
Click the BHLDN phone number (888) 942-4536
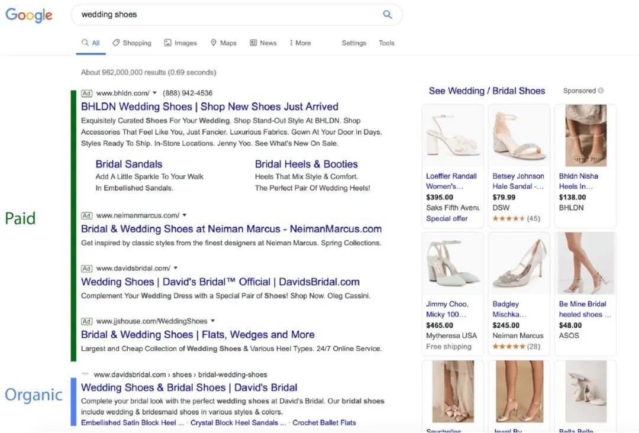[x=188, y=93]
